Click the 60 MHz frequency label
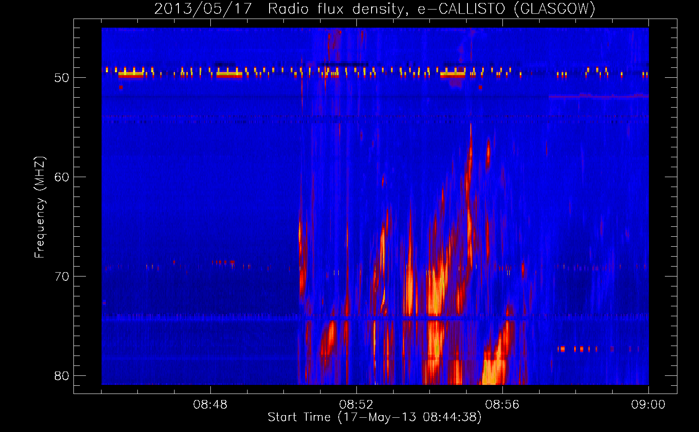Screen dimensions: 699x432 (x=62, y=177)
